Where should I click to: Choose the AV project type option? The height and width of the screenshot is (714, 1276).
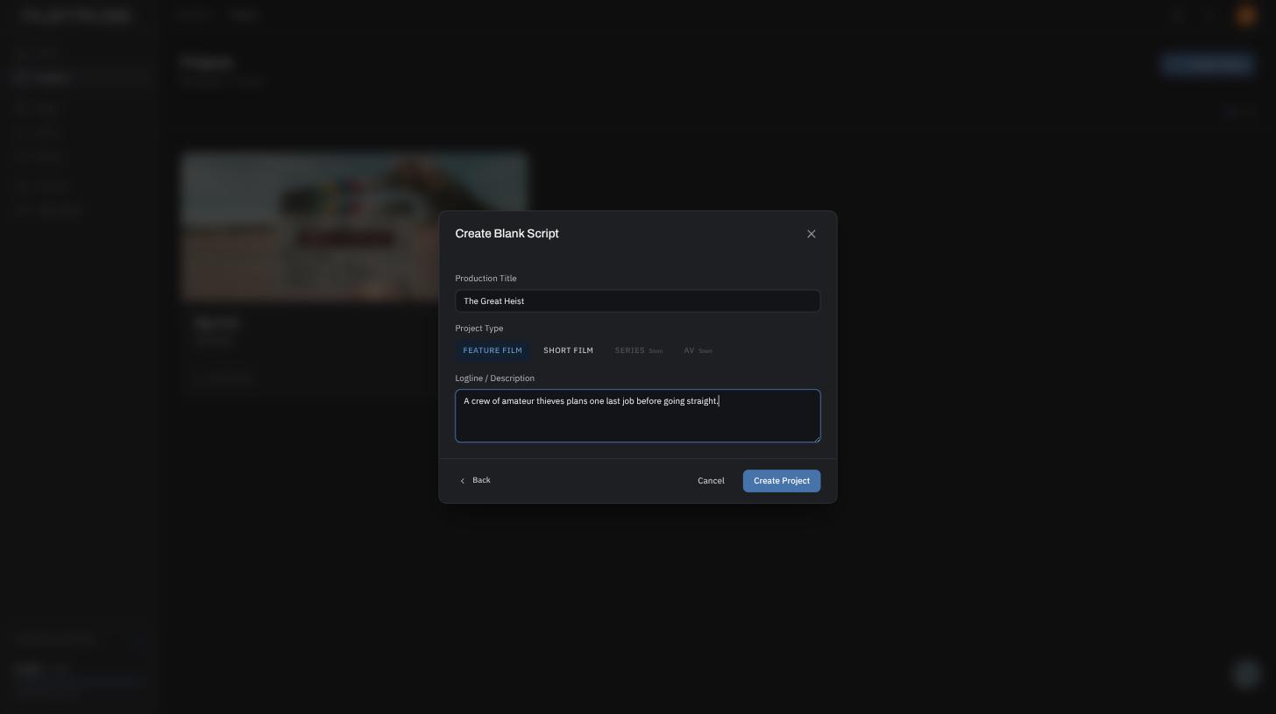coord(698,350)
